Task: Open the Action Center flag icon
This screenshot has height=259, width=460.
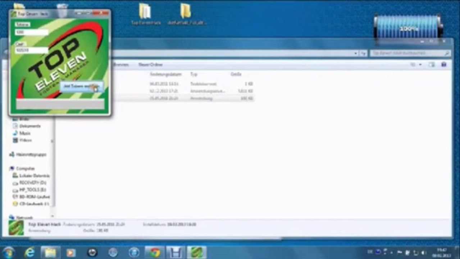Action: (x=400, y=253)
